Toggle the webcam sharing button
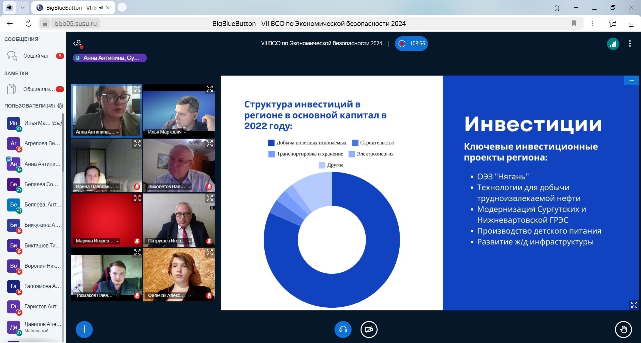The image size is (641, 343). tap(369, 329)
